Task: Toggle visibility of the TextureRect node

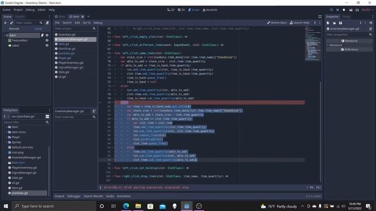Action: coord(47,40)
